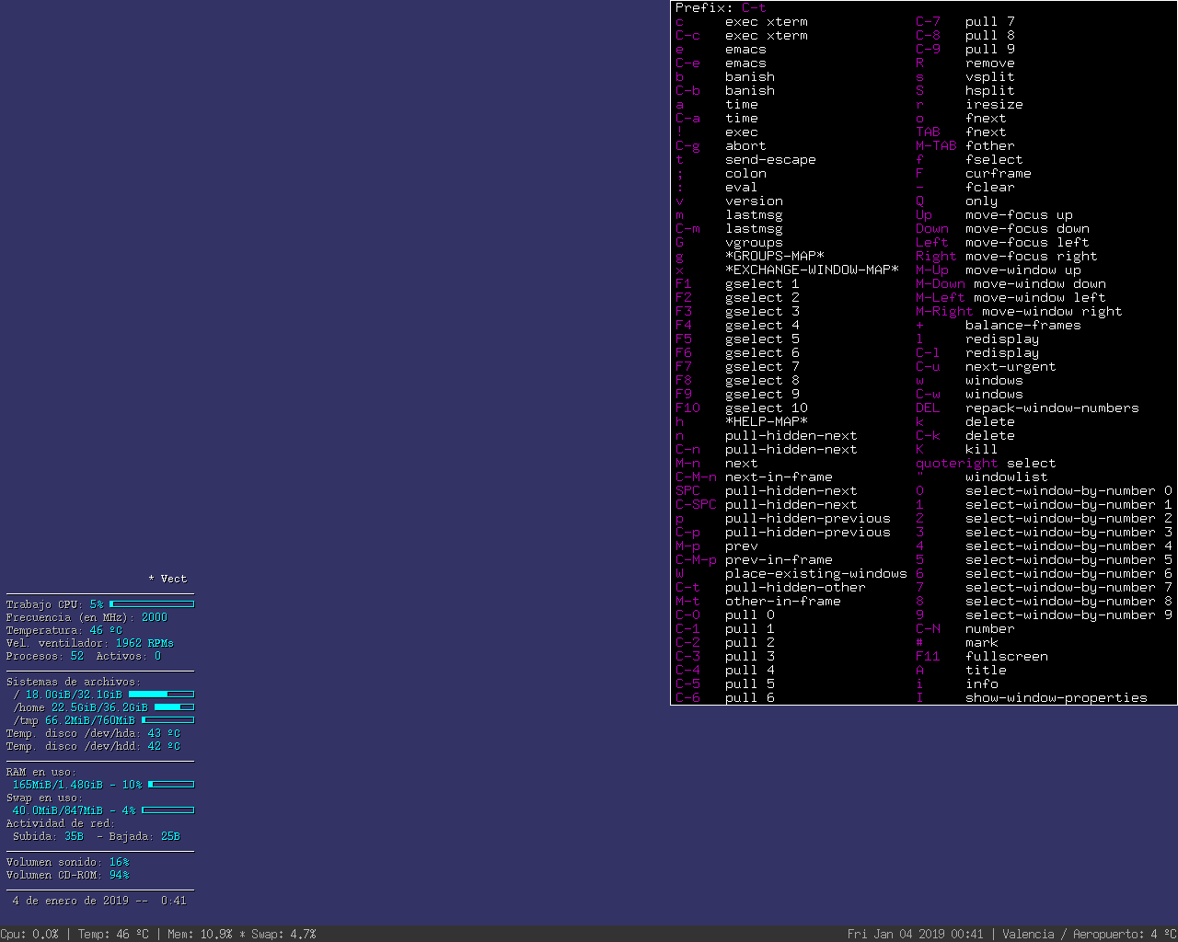The width and height of the screenshot is (1178, 942).
Task: Select the 'pull 6' command
Action: click(750, 697)
